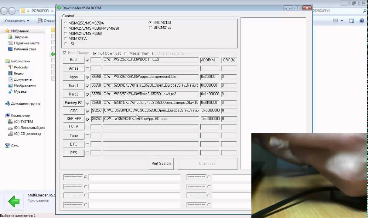Check the Tune row checkbox
This screenshot has height=218, width=368.
point(87,136)
